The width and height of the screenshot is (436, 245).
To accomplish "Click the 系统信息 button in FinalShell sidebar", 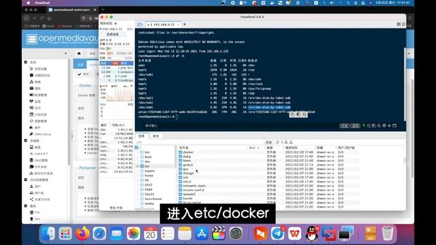I will point(113,34).
